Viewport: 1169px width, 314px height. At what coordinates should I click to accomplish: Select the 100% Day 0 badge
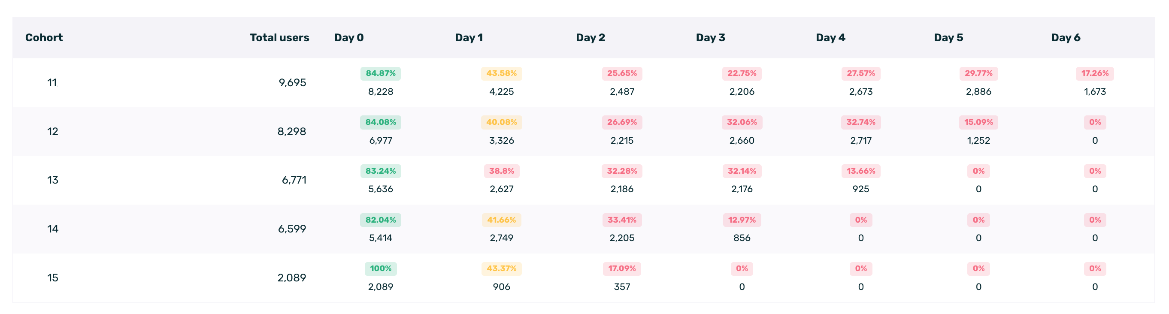[380, 269]
